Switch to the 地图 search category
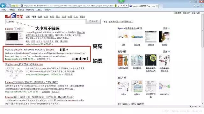 (69, 17)
